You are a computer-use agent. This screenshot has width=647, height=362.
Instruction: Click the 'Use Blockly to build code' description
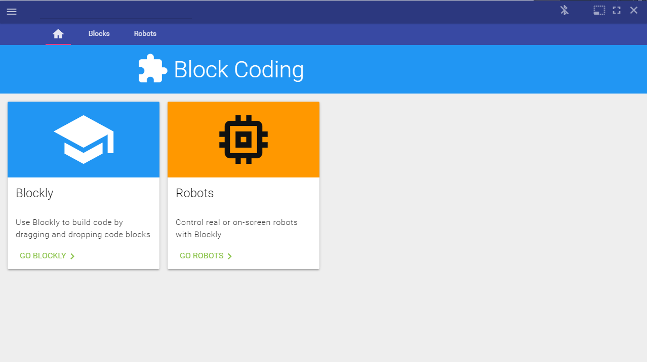pos(83,229)
